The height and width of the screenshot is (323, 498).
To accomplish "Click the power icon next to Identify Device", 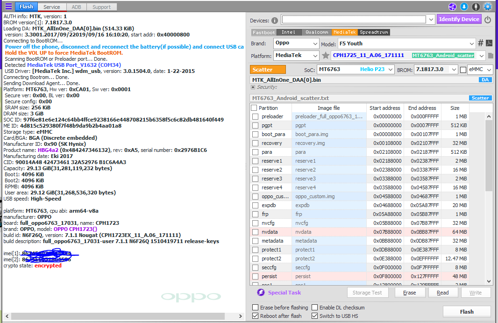I will point(488,20).
